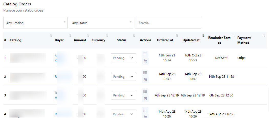Change the Pending status dropdown in row 2
This screenshot has height=118, width=269.
pyautogui.click(x=123, y=77)
